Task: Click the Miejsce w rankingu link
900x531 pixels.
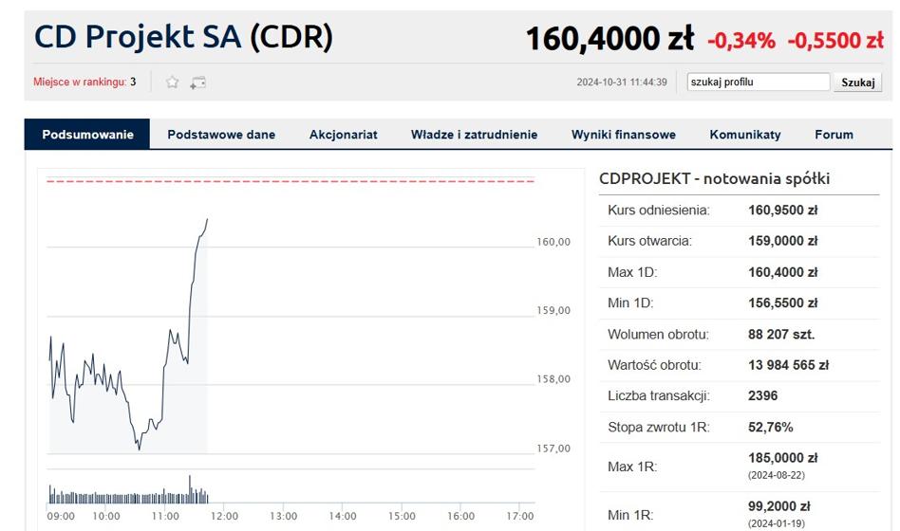Action: pyautogui.click(x=80, y=82)
